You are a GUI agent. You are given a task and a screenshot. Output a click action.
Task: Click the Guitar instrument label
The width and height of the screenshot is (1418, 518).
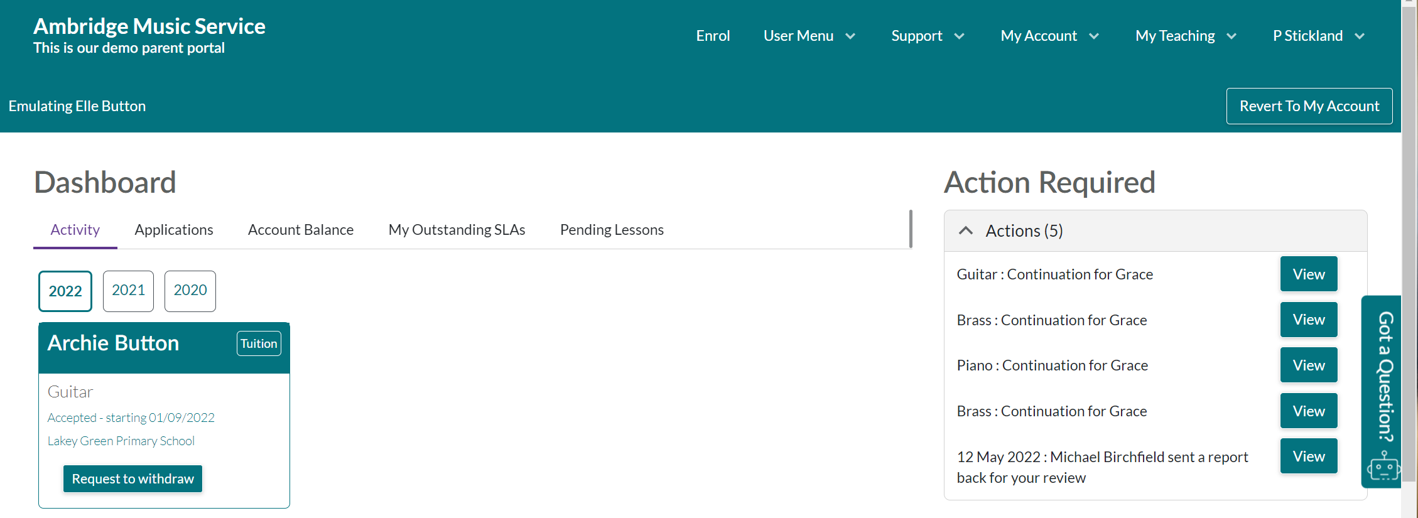tap(70, 392)
